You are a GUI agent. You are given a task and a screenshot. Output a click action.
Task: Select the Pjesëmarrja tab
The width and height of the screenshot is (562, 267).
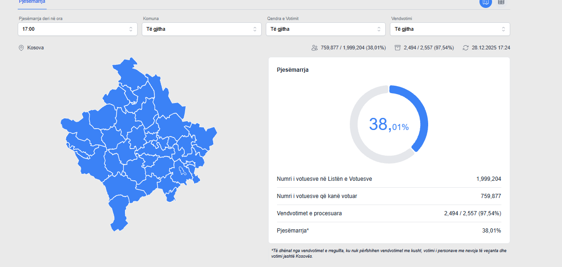point(32,2)
